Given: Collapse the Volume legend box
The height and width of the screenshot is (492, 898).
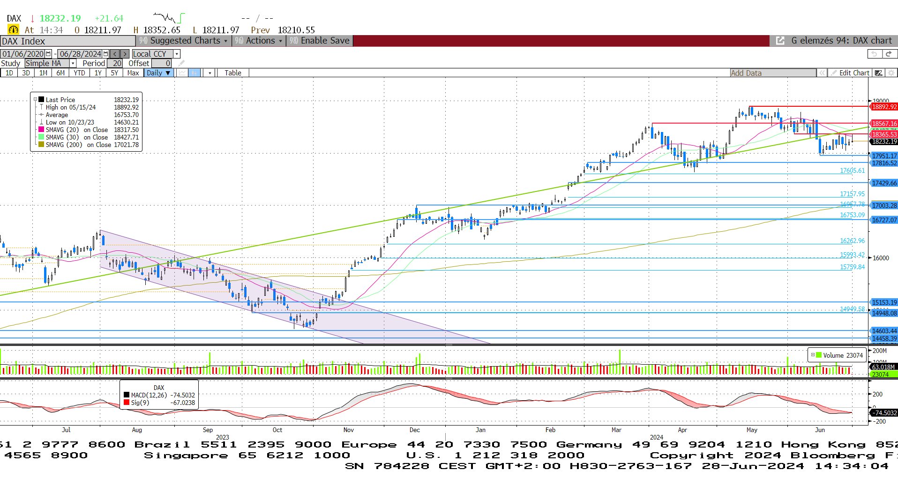Looking at the screenshot, I should (x=813, y=355).
